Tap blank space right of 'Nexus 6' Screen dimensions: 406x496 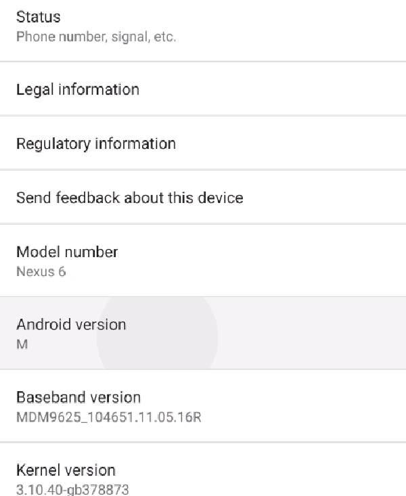pos(234,272)
